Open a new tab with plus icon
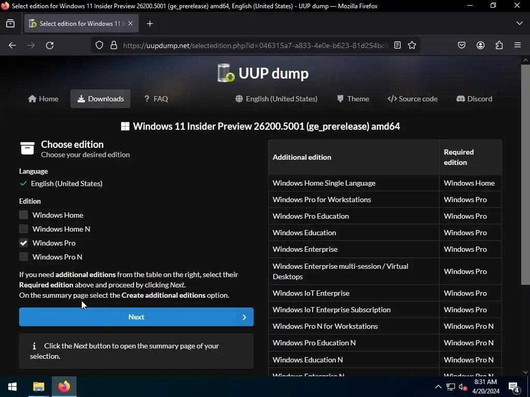 (x=150, y=24)
